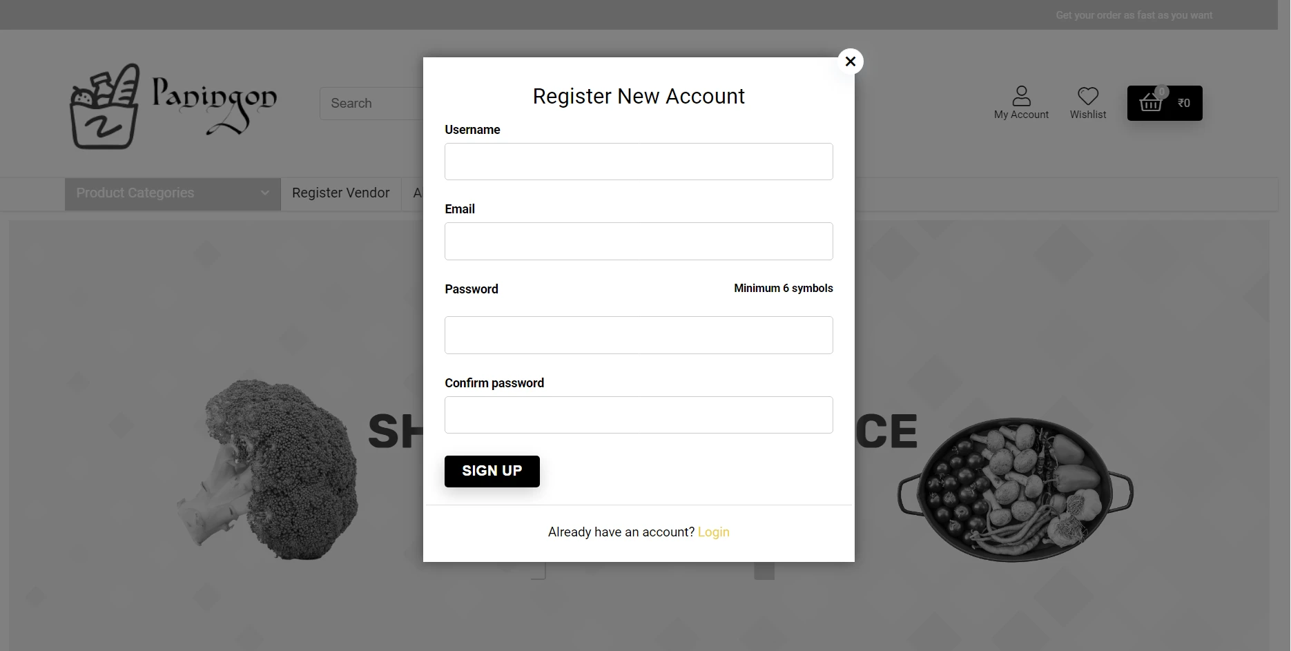Click the Paningon grocery bag logo

pos(105,106)
